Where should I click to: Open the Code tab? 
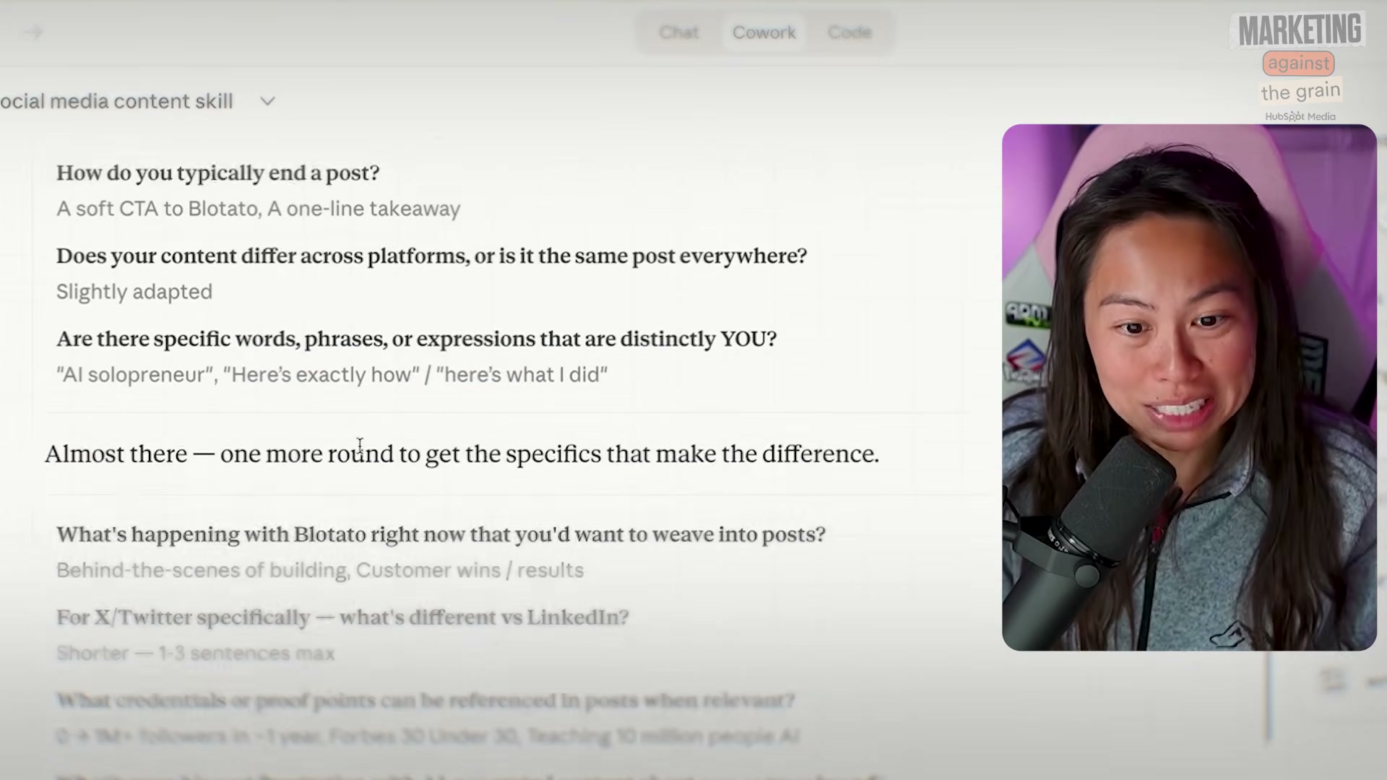pyautogui.click(x=850, y=32)
